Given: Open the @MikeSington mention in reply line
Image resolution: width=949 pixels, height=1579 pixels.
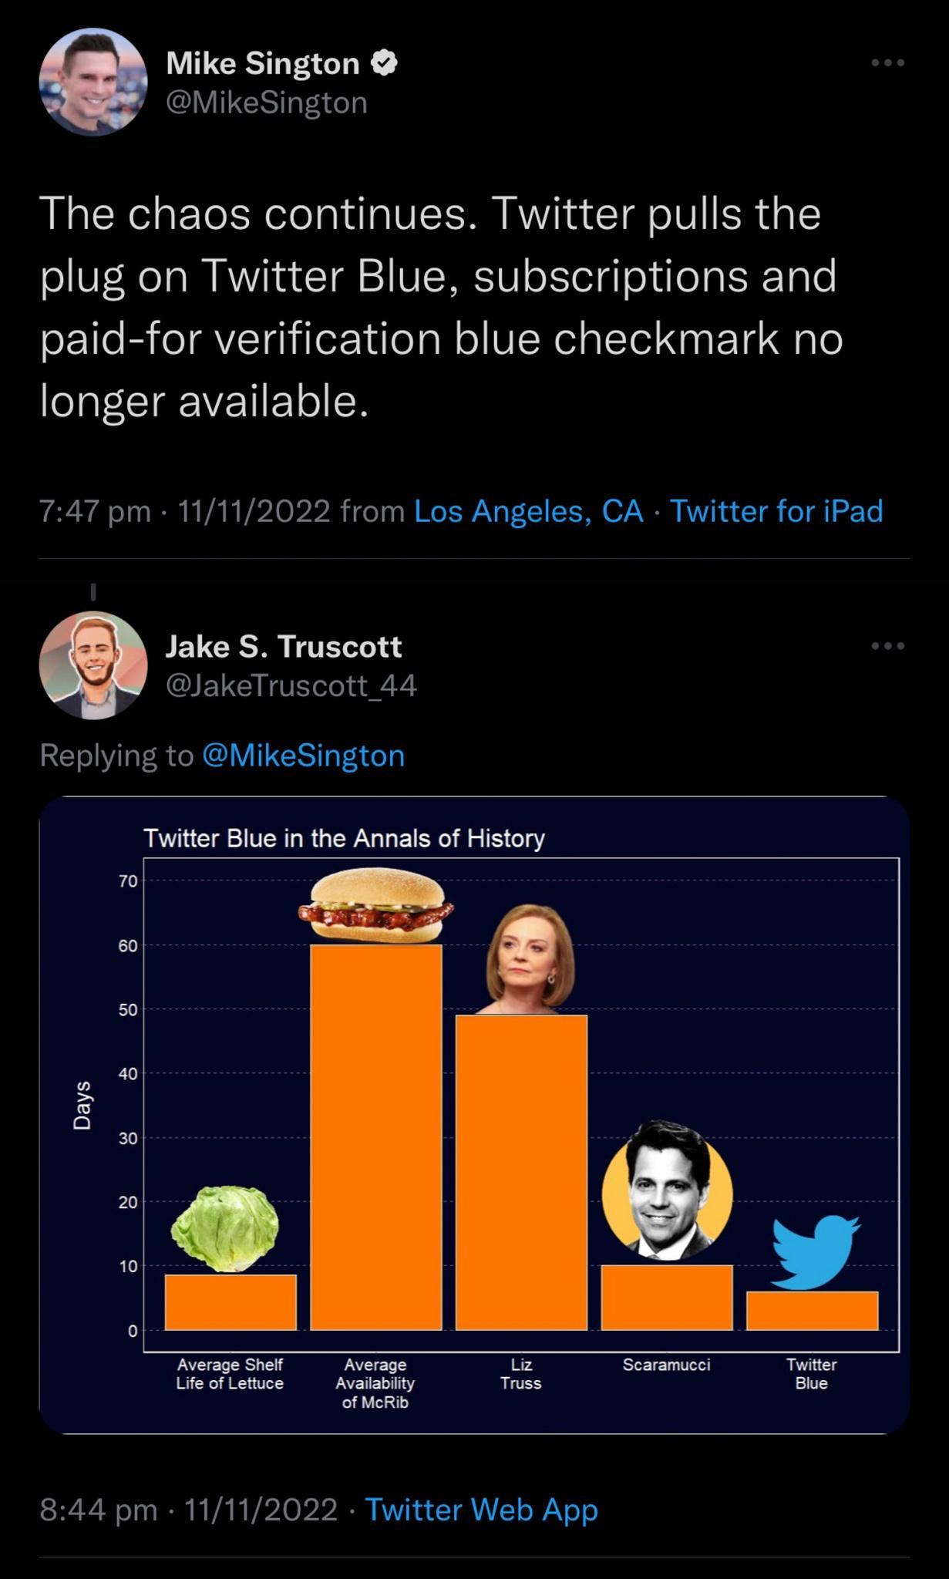Looking at the screenshot, I should 303,756.
